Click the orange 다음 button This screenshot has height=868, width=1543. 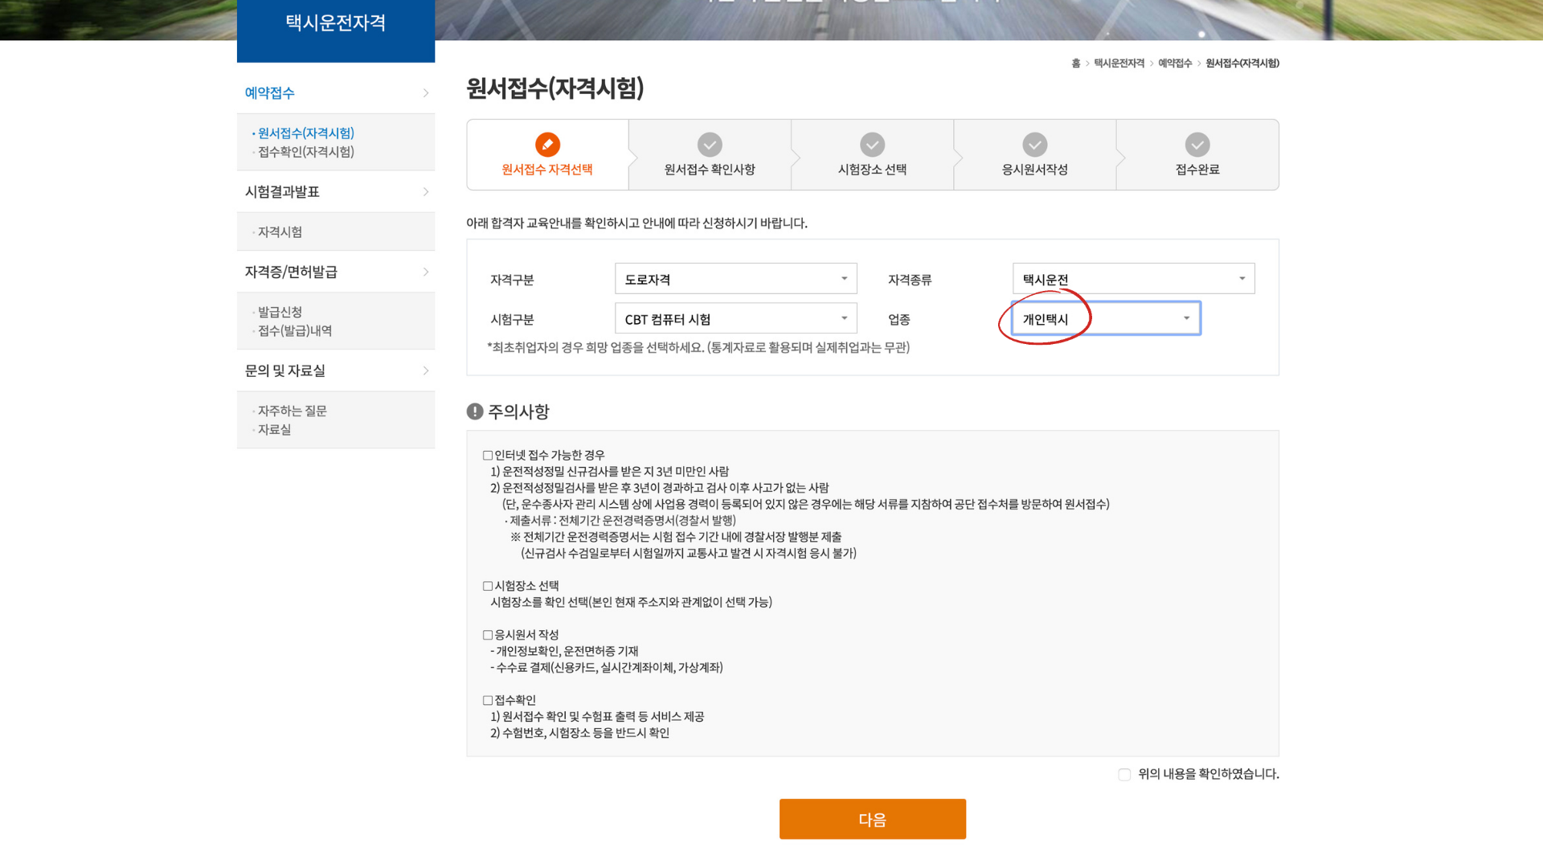873,819
